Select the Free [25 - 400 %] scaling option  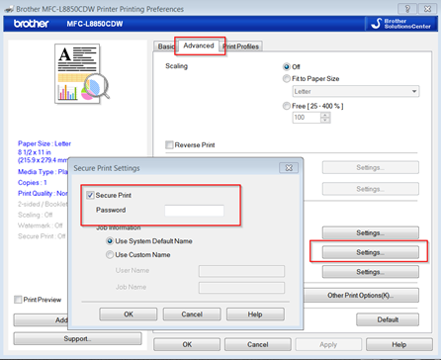coord(287,106)
